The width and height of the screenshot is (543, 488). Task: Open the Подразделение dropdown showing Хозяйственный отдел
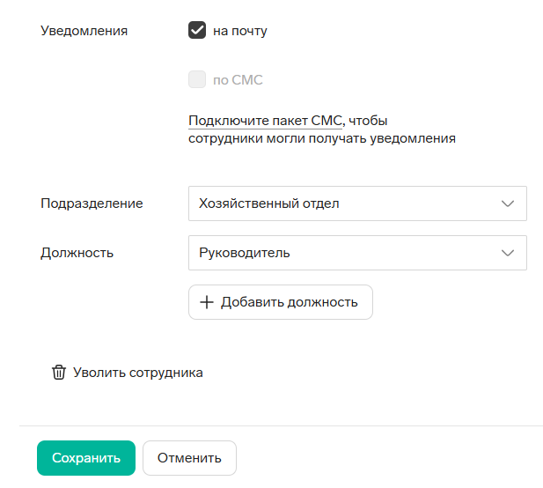(x=357, y=203)
